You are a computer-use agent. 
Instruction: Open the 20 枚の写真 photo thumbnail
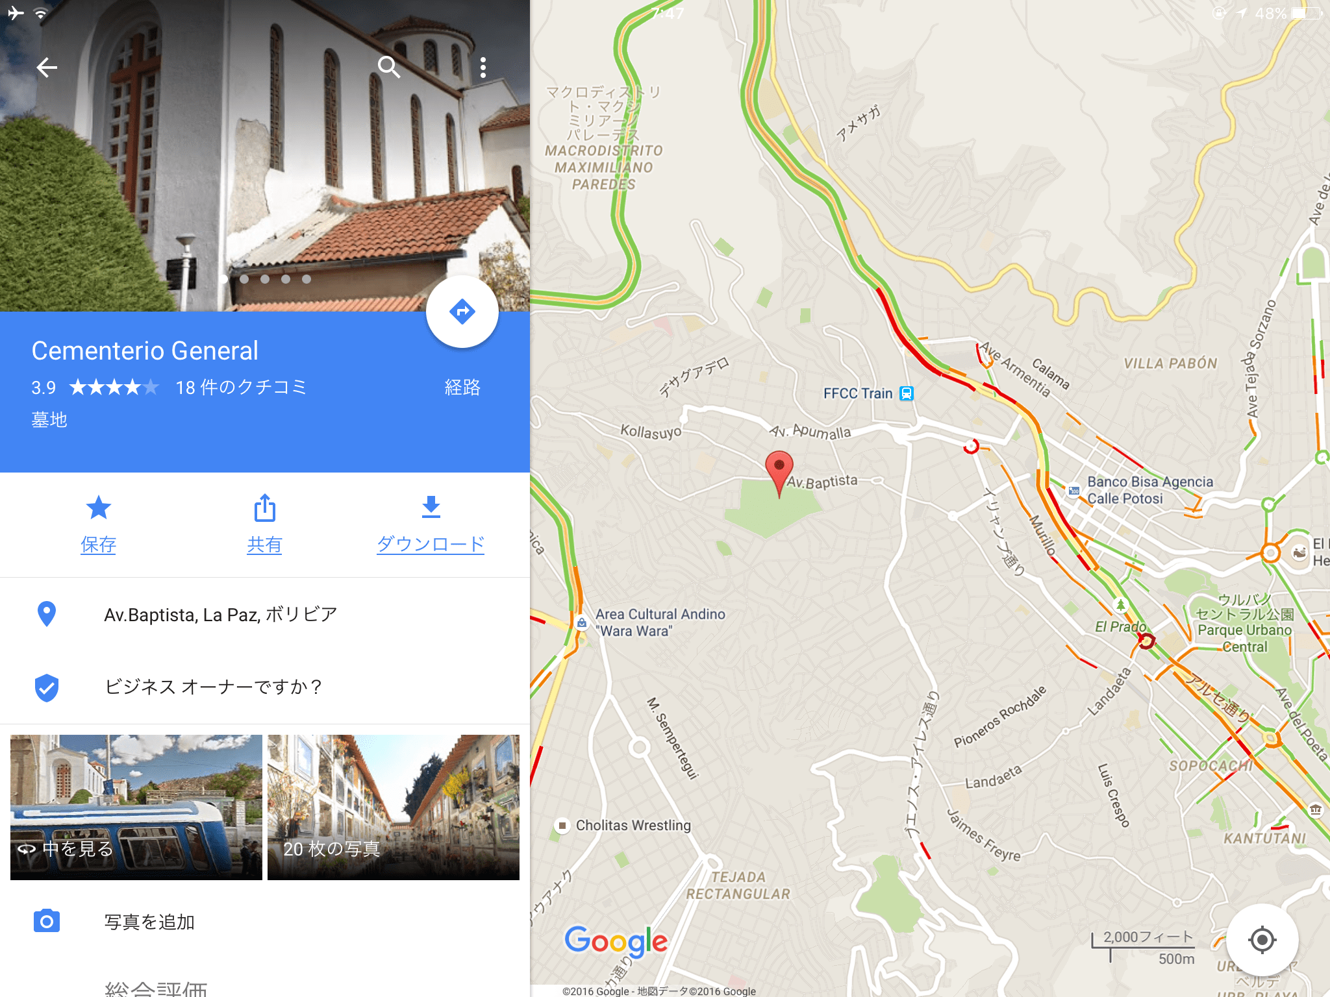[x=394, y=807]
